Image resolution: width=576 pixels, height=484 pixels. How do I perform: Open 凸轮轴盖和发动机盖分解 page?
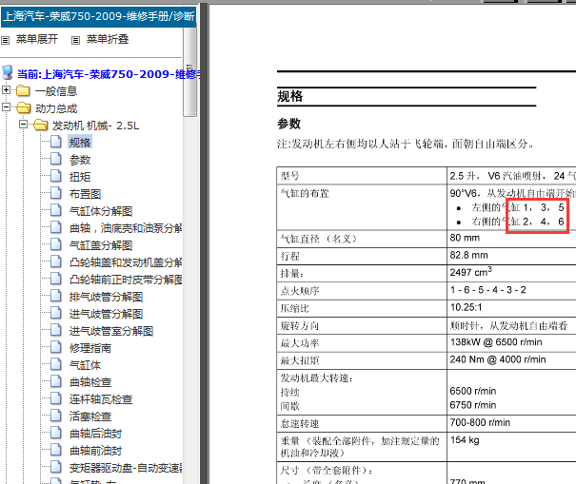click(126, 262)
